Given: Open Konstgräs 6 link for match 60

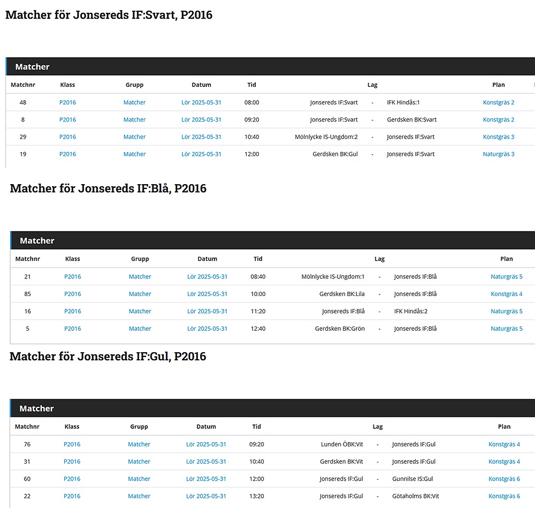Looking at the screenshot, I should click(x=504, y=479).
